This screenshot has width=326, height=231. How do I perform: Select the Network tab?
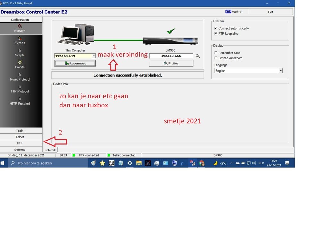[x=50, y=150]
